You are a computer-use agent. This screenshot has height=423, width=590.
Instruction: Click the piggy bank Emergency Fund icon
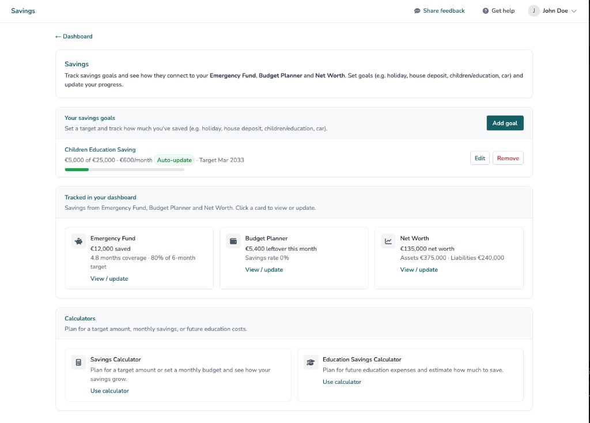coord(78,241)
